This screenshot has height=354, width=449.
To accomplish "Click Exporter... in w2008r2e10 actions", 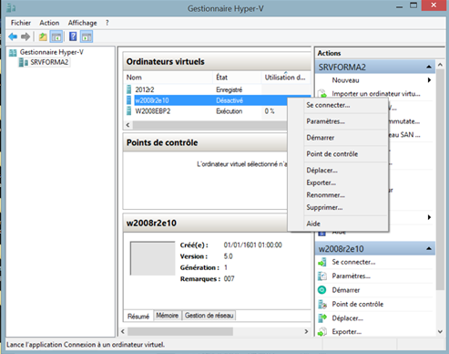I will (347, 332).
